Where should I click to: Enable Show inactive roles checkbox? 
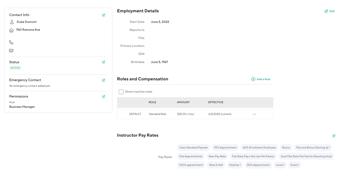point(121,92)
